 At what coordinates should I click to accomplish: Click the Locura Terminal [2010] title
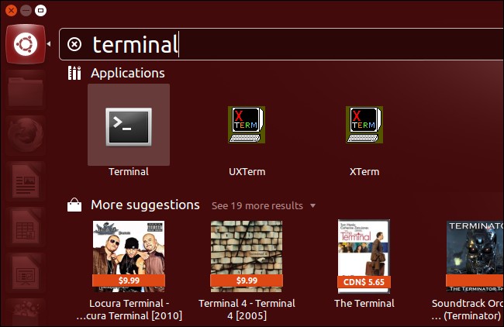129,309
